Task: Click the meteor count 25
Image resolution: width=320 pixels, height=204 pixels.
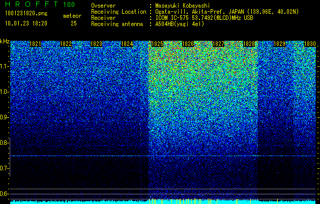Action: (x=74, y=23)
